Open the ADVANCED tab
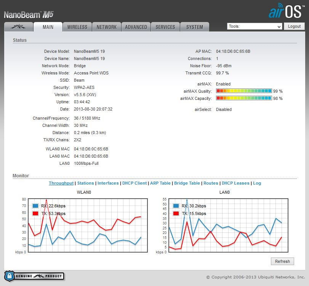Screen dimensions: 309x286 [136, 27]
